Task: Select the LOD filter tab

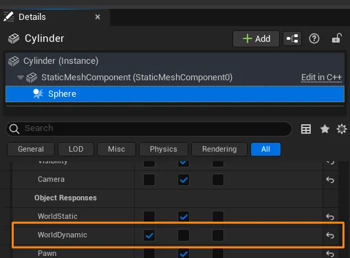Action: (76, 150)
